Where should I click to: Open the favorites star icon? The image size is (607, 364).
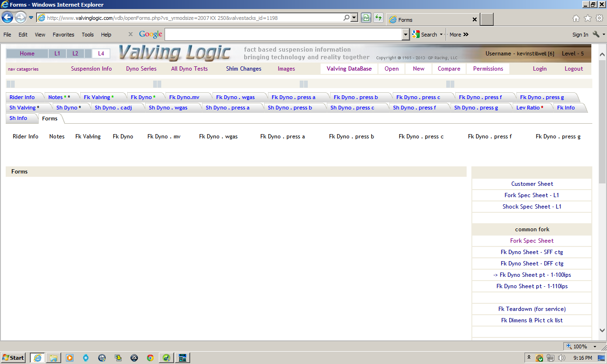coord(588,18)
